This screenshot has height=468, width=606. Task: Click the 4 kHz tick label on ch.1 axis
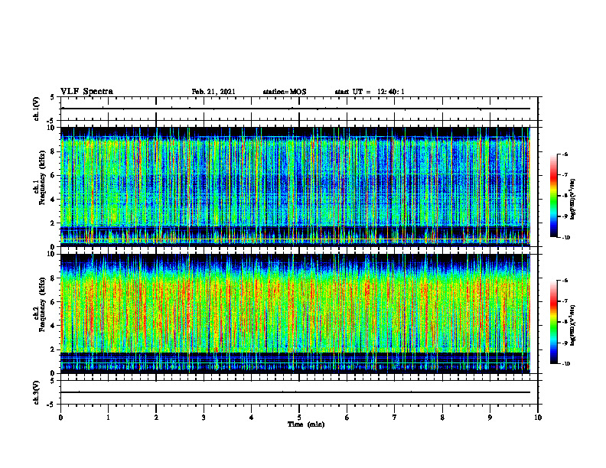pyautogui.click(x=54, y=200)
